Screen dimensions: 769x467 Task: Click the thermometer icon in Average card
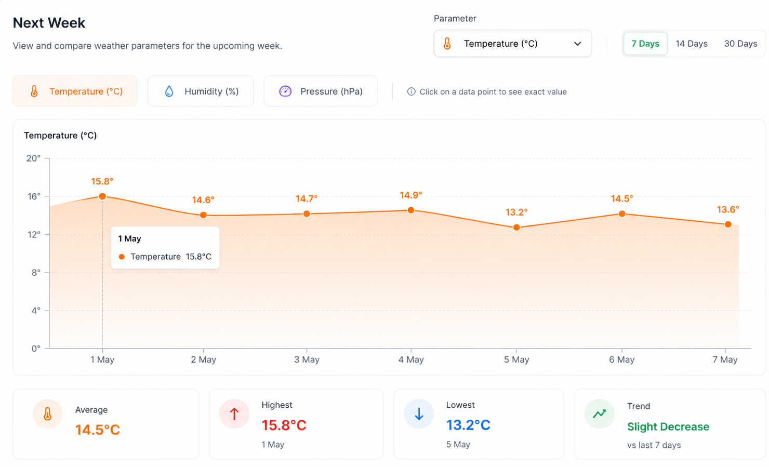(47, 413)
